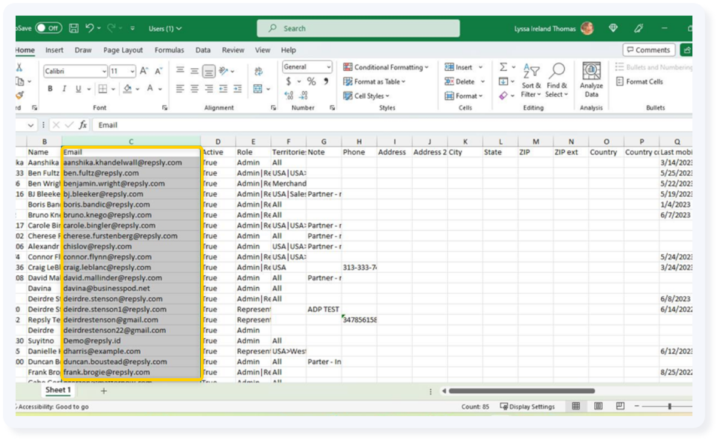Open the Format as Table menu

[374, 82]
